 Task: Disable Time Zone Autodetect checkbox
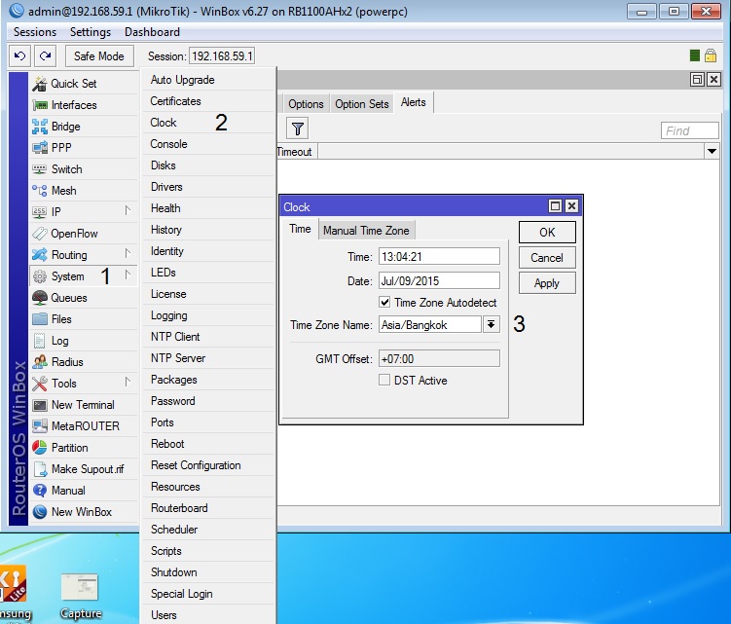pos(385,303)
